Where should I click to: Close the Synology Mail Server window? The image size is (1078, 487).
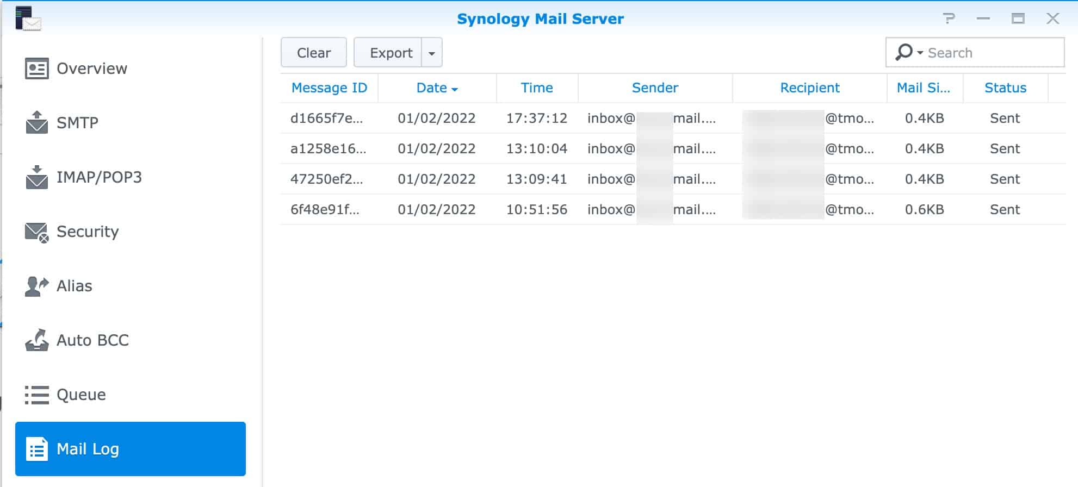[1053, 18]
